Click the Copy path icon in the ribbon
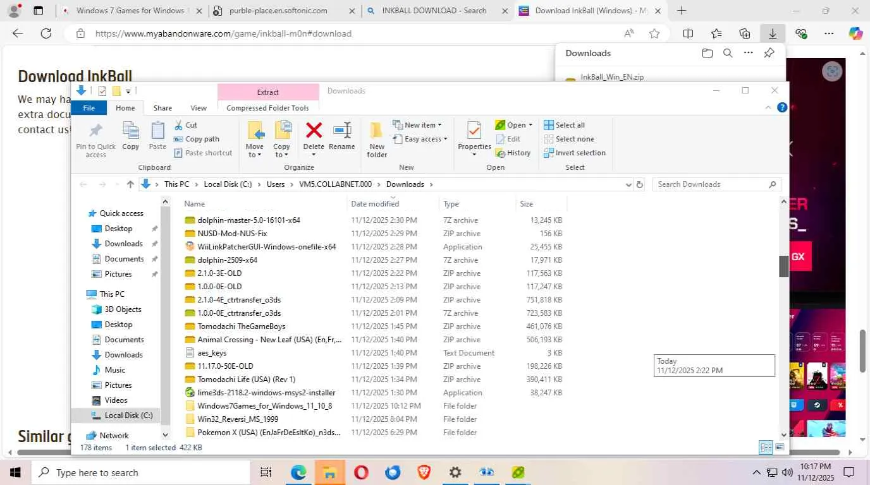Screen dimensions: 870x485 [x=178, y=139]
